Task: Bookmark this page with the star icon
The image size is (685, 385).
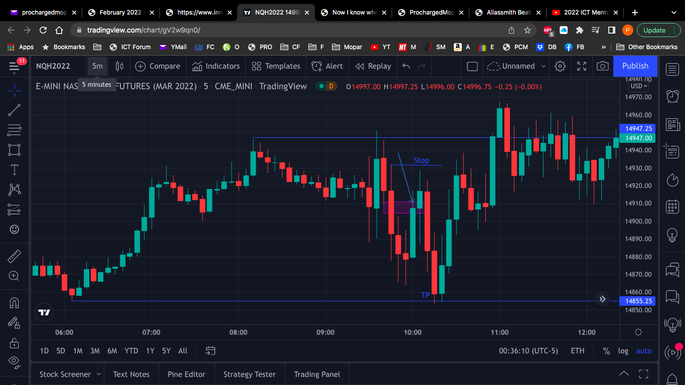Action: (x=528, y=30)
